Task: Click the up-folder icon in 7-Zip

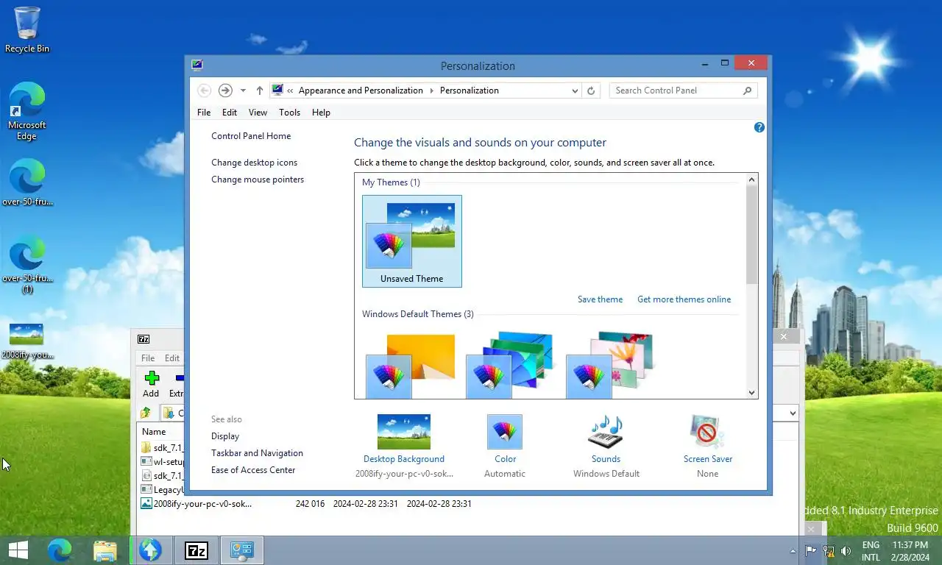Action: [146, 413]
